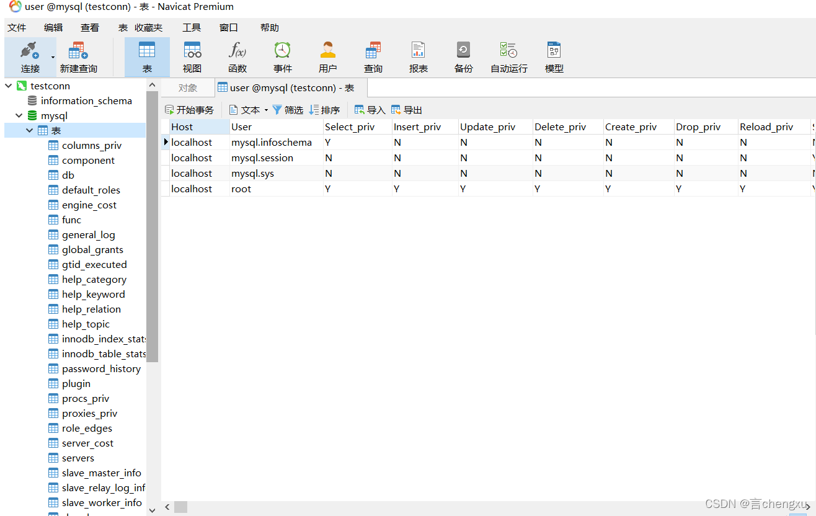Open the Automation (自动运行) toolbar icon
This screenshot has height=516, width=816.
(x=509, y=57)
